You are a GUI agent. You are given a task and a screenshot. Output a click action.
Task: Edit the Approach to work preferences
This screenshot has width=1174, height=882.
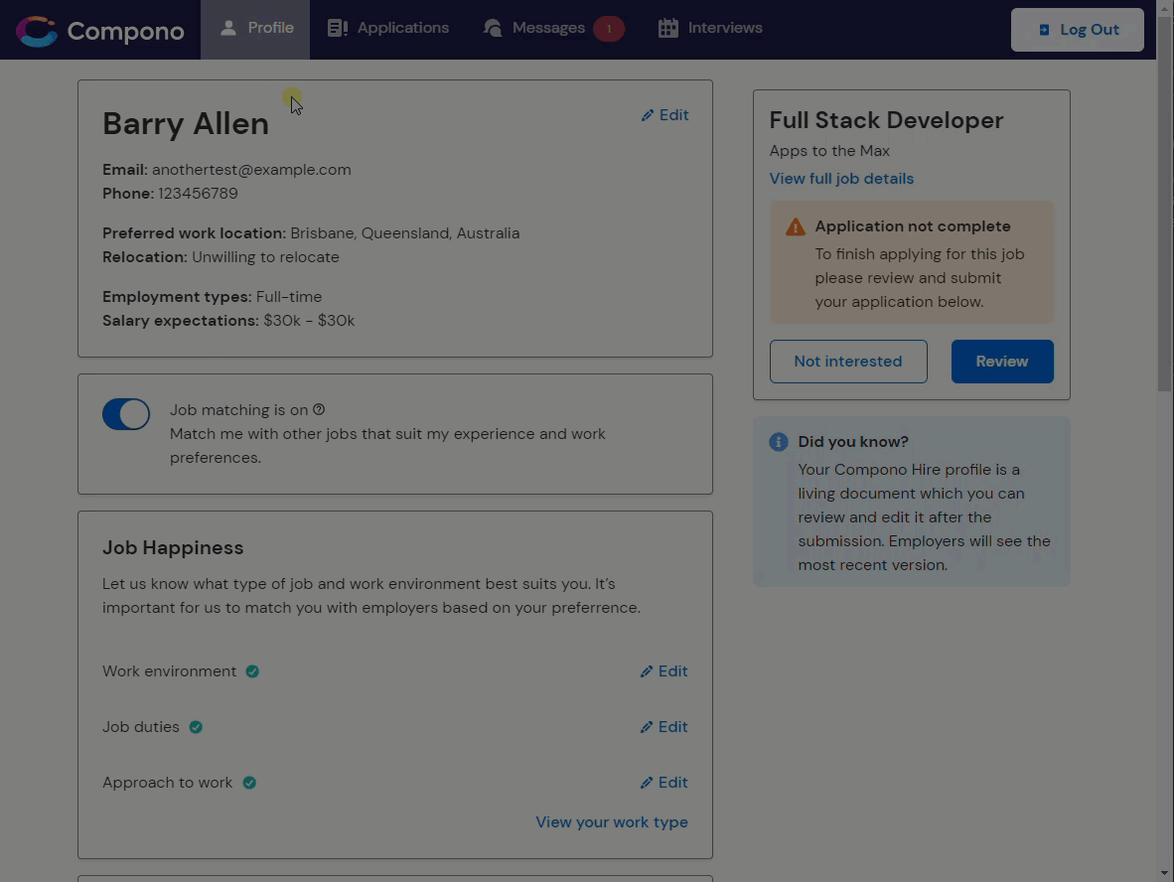click(664, 783)
